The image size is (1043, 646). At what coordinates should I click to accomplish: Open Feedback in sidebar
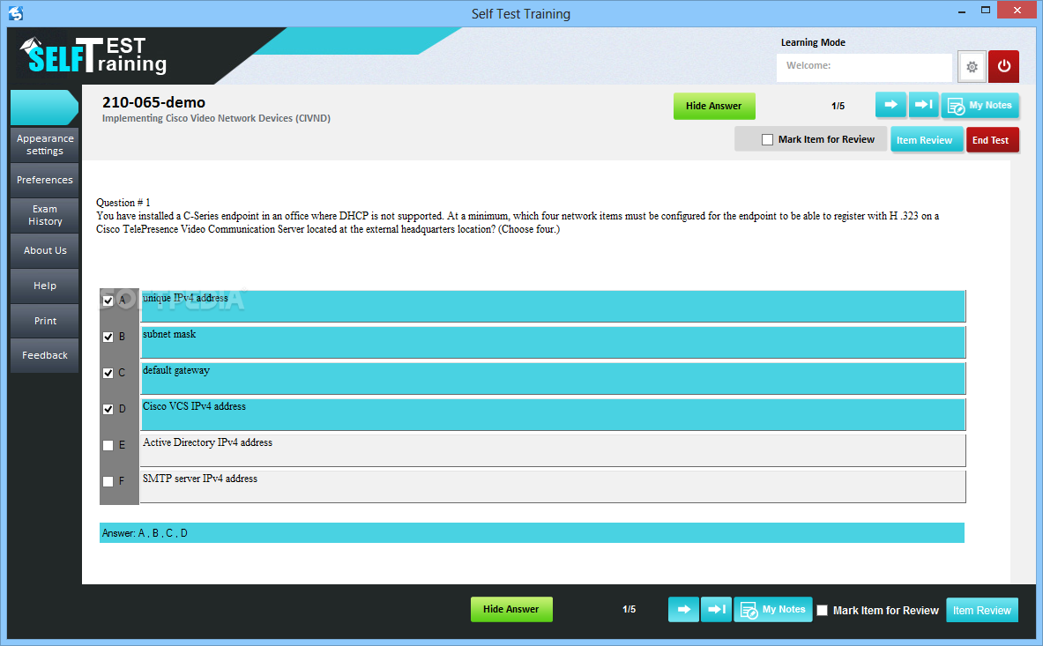pos(45,355)
